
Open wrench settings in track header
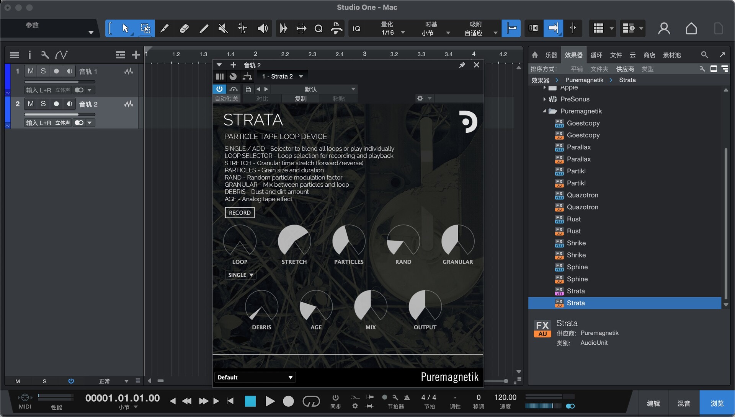click(45, 55)
